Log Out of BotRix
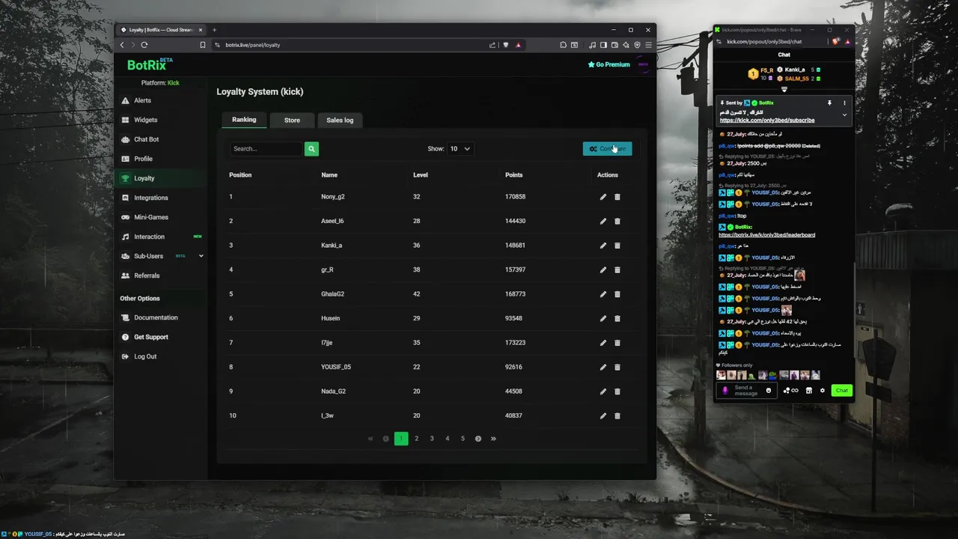This screenshot has height=539, width=958. [x=145, y=356]
